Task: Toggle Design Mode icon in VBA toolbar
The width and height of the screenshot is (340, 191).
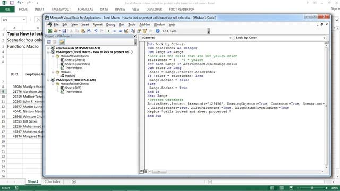Action: (x=126, y=31)
